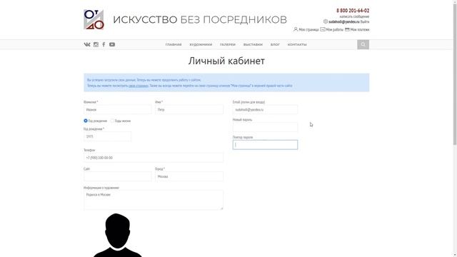The height and width of the screenshot is (257, 457).
Task: Click the Информация о художнике textarea
Action: pyautogui.click(x=154, y=200)
